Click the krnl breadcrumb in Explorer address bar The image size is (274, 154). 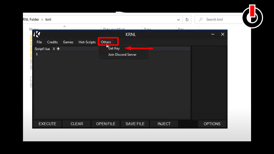point(48,20)
